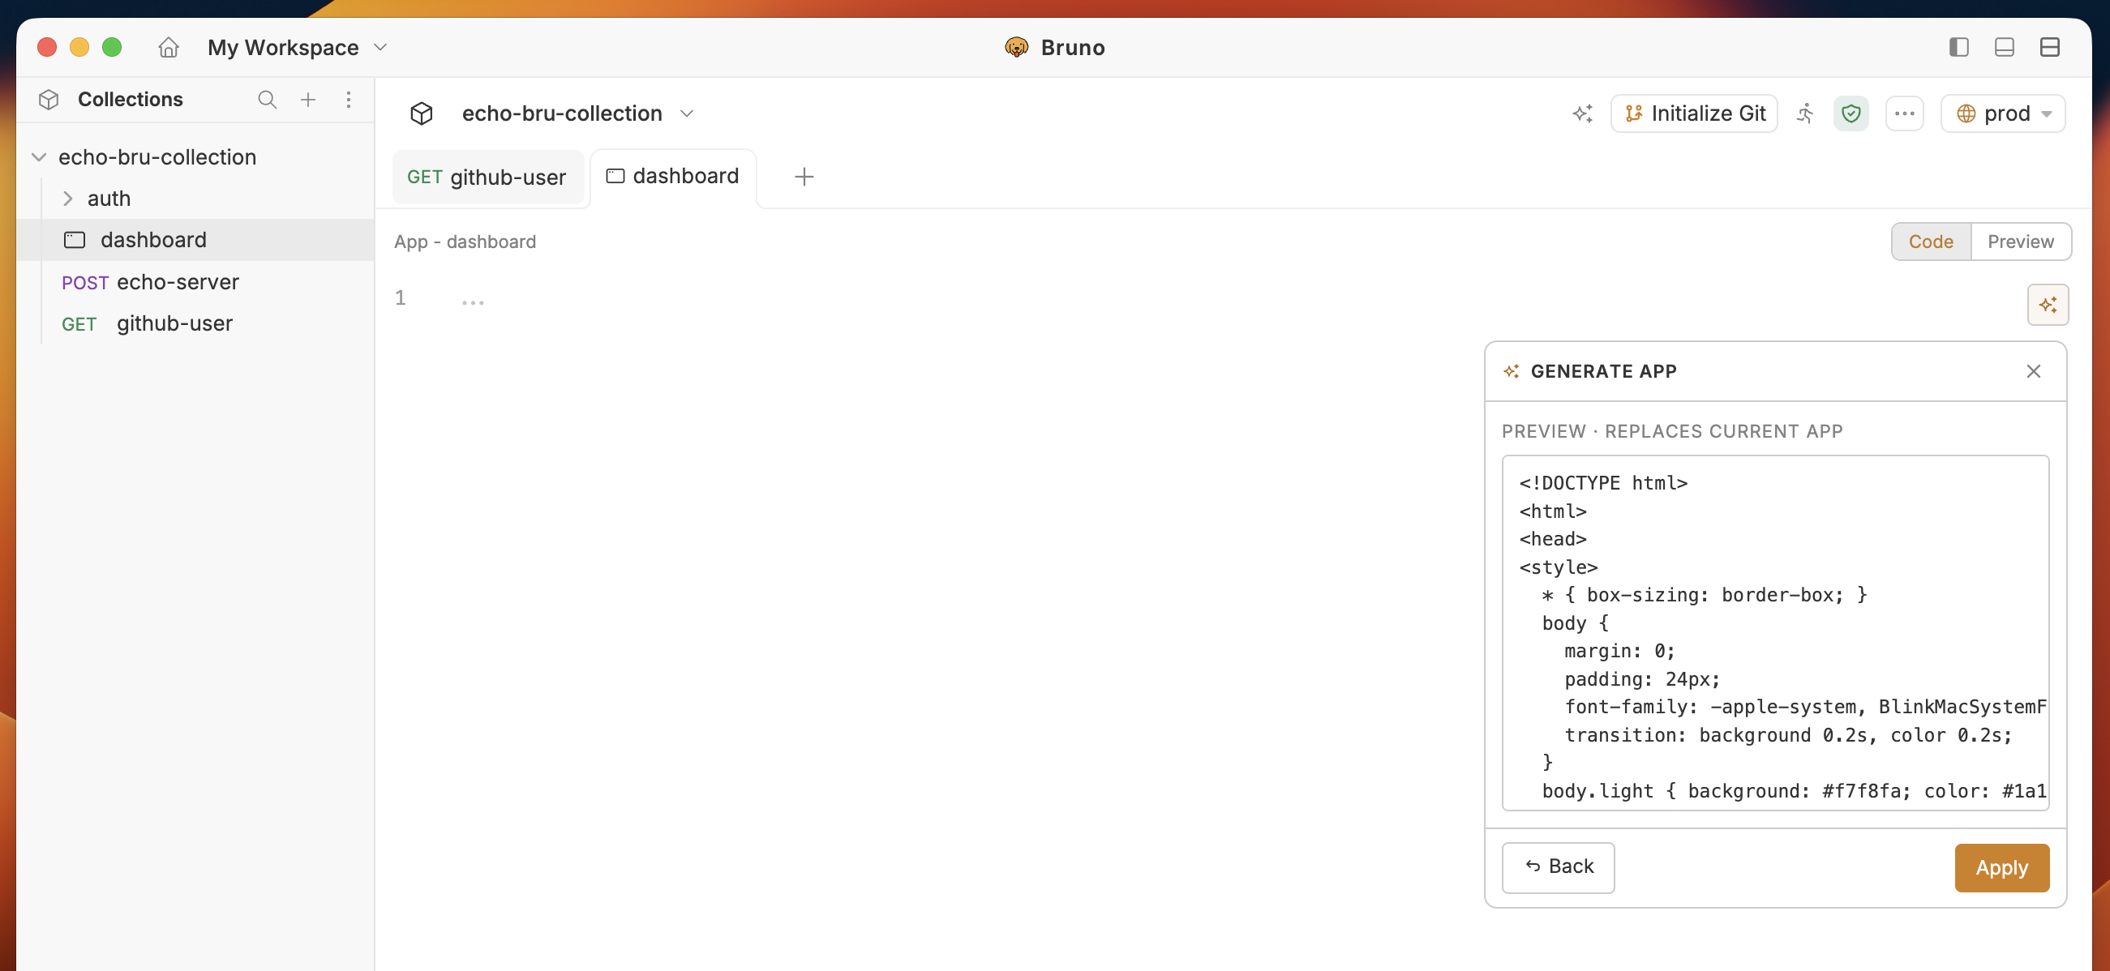The width and height of the screenshot is (2110, 971).
Task: Switch to the dashboard tab
Action: click(672, 177)
